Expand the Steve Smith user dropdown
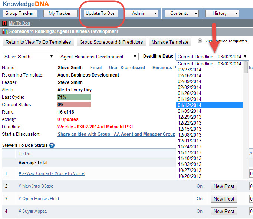This screenshot has width=253, height=219. pos(29,57)
